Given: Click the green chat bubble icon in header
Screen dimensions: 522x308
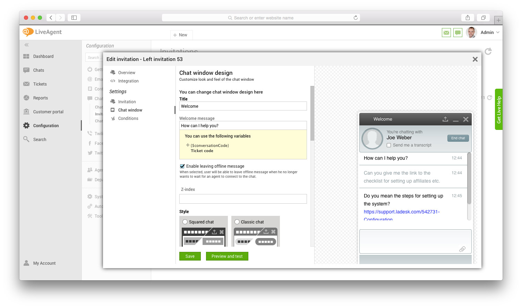Looking at the screenshot, I should tap(458, 33).
